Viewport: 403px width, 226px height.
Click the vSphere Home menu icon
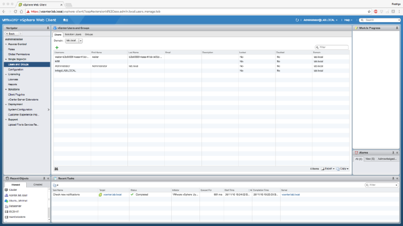(65, 20)
